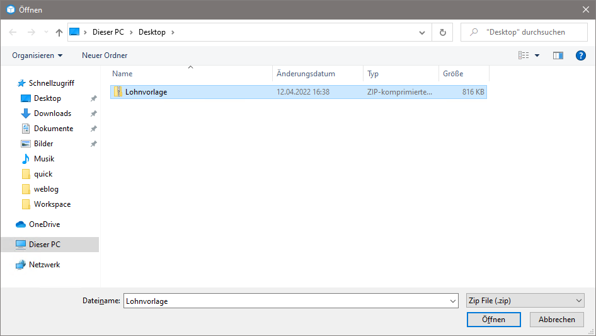
Task: Toggle the preview pane icon
Action: point(558,55)
